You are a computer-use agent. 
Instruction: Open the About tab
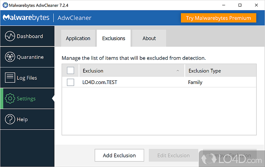click(149, 39)
